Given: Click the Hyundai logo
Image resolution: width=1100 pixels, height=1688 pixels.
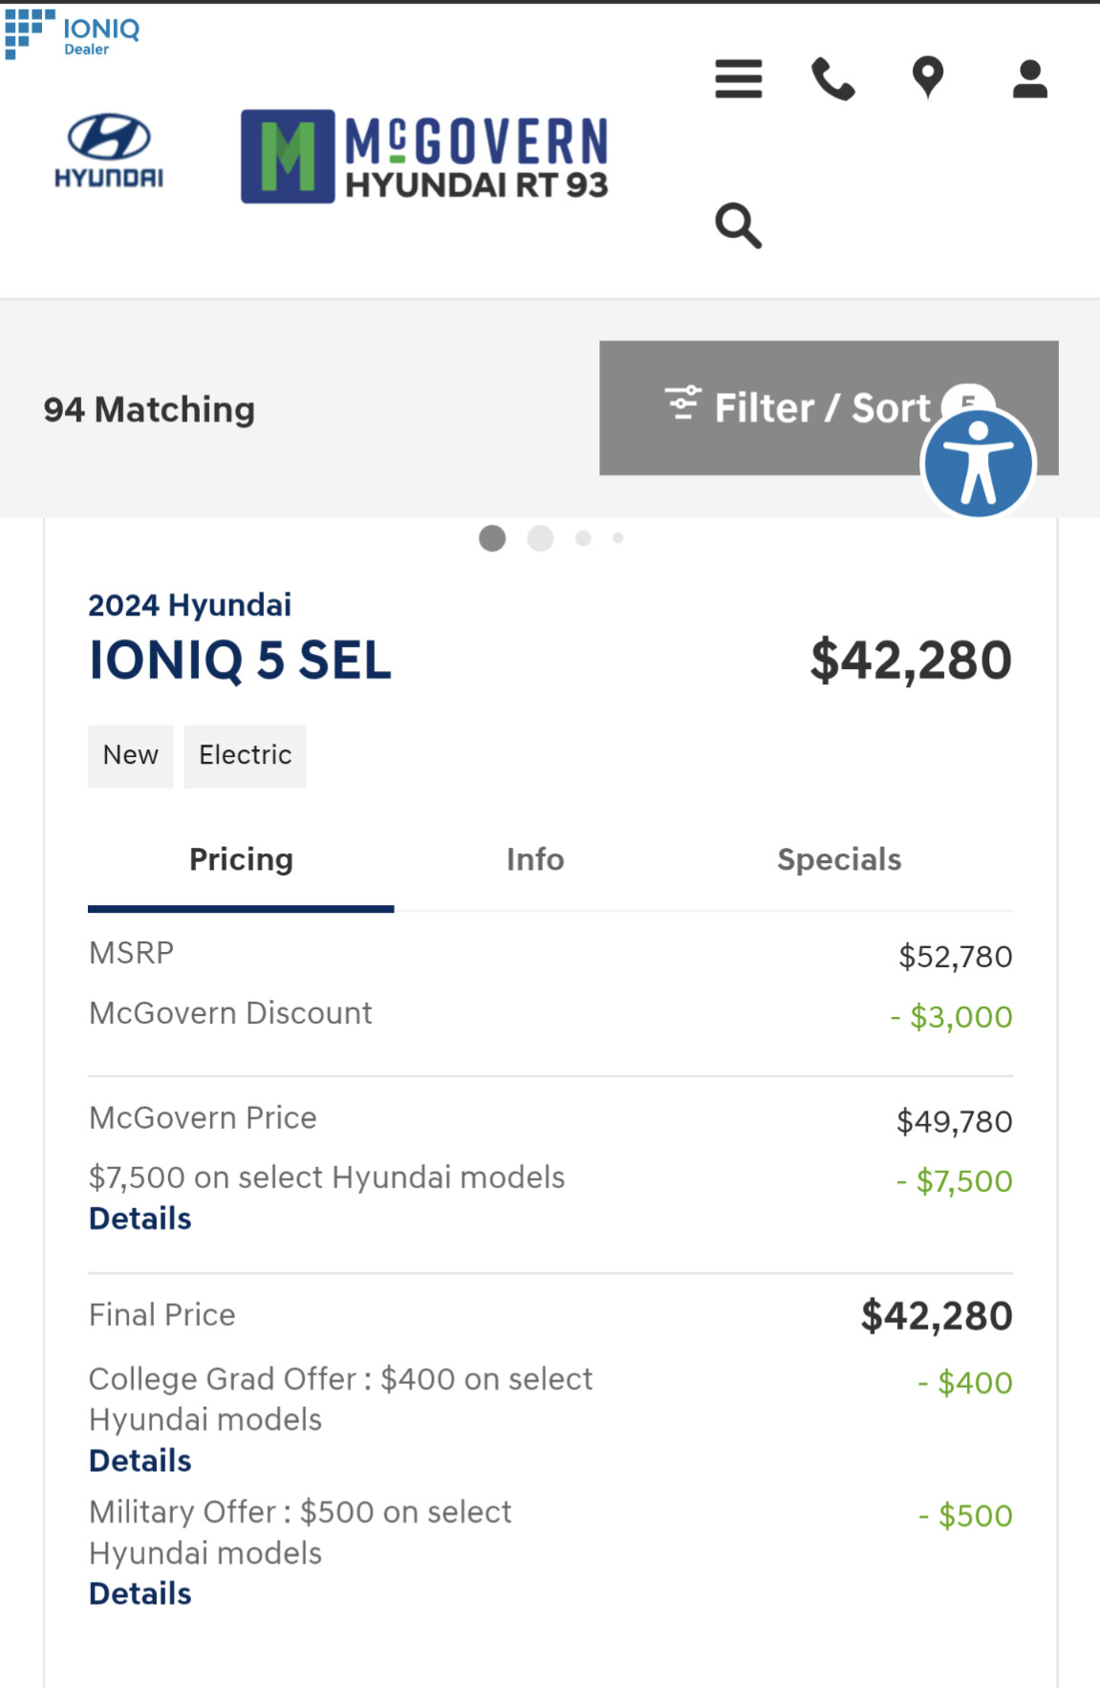Looking at the screenshot, I should pyautogui.click(x=109, y=151).
